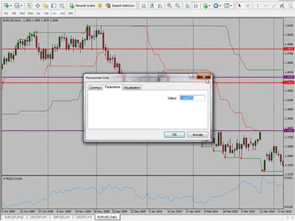Viewport: 295px width, 221px height.
Task: Click the Zoom Out magnifier icon
Action: click(177, 6)
